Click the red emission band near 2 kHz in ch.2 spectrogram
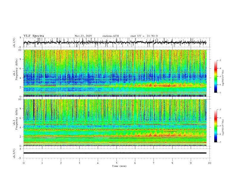Screen dimensions: 236x183 [x=163, y=134]
